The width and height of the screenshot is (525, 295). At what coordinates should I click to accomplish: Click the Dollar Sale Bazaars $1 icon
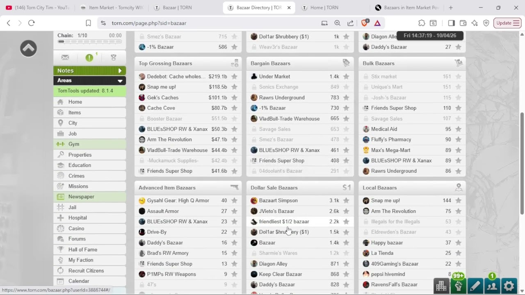pyautogui.click(x=347, y=188)
